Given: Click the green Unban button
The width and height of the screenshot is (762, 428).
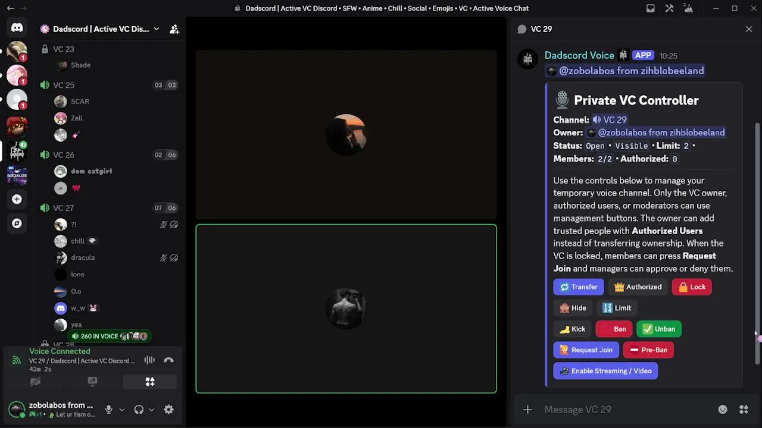Looking at the screenshot, I should (x=659, y=329).
